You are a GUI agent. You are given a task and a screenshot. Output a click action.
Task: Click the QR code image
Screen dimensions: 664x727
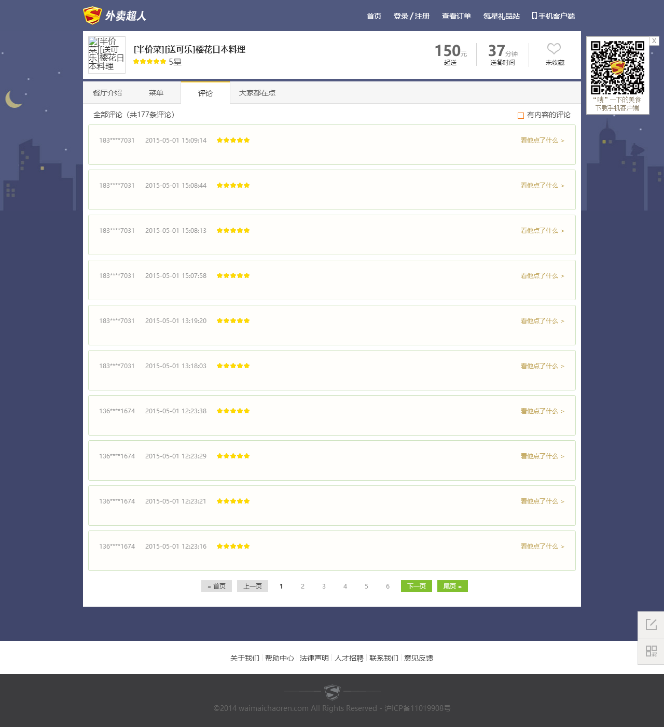(x=617, y=67)
